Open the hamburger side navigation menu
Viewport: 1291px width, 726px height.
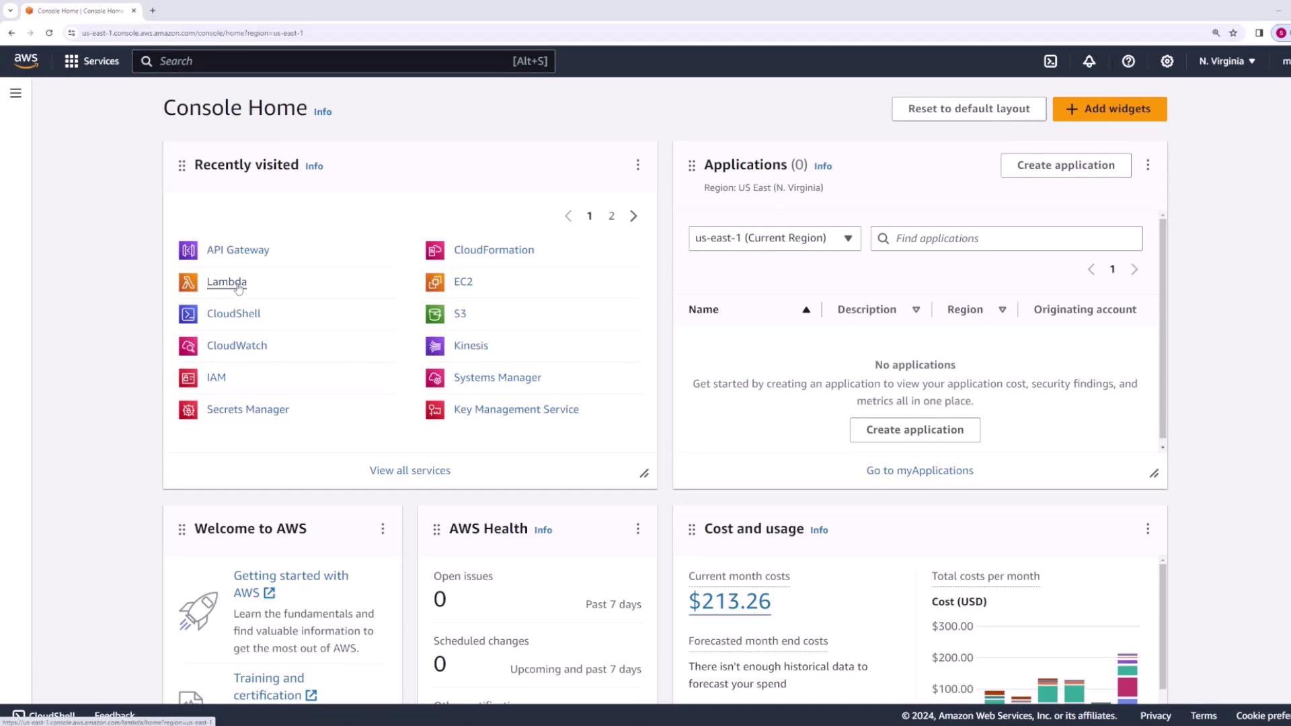tap(15, 93)
